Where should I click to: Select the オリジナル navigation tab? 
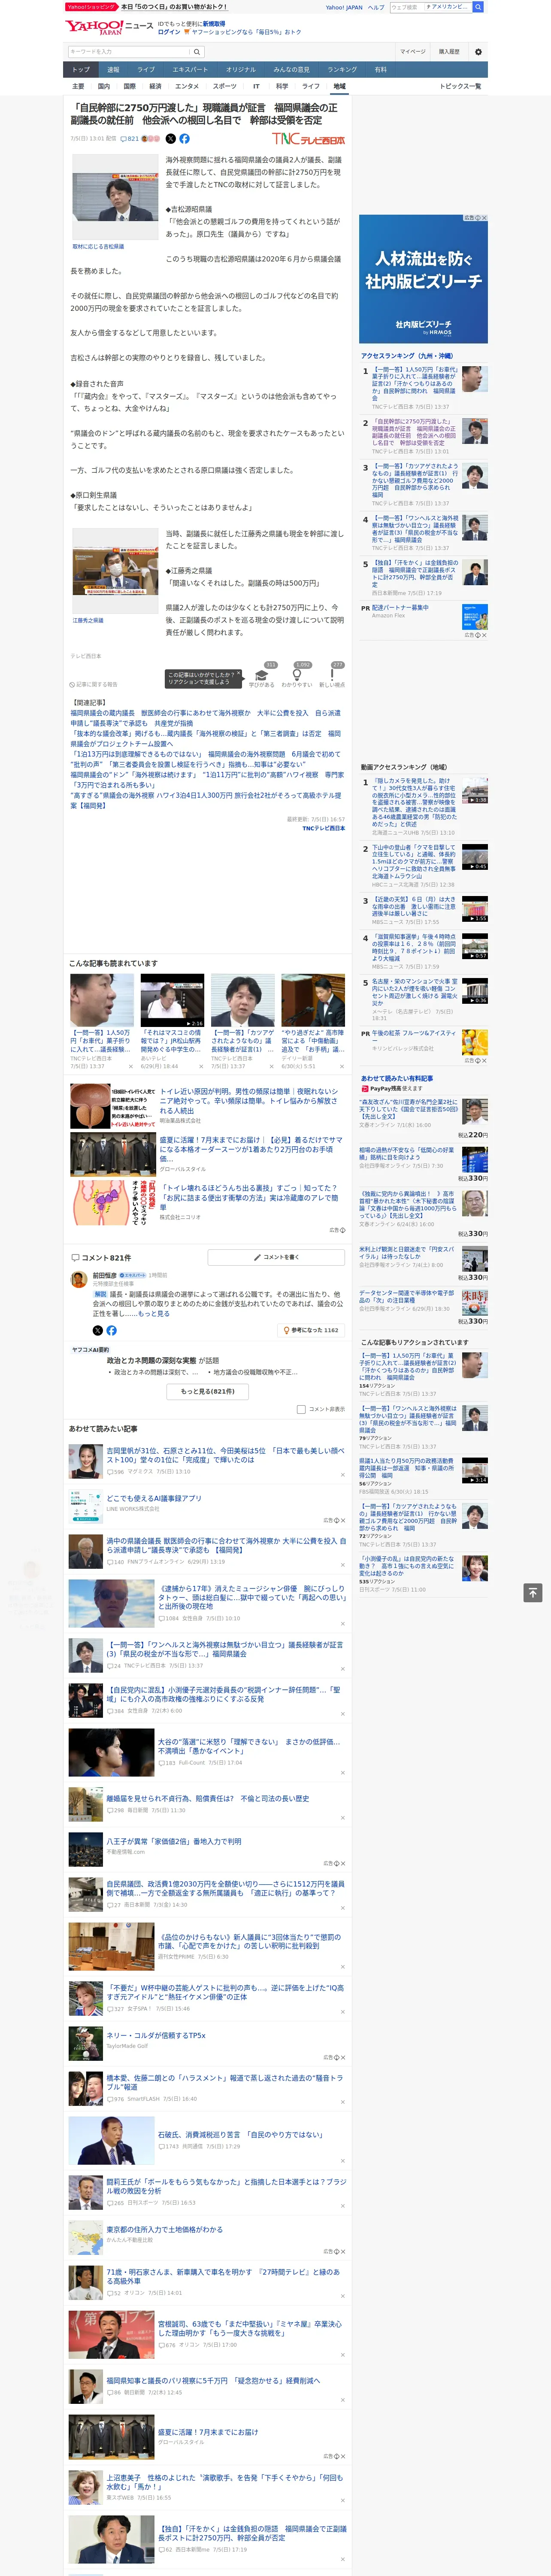(241, 70)
